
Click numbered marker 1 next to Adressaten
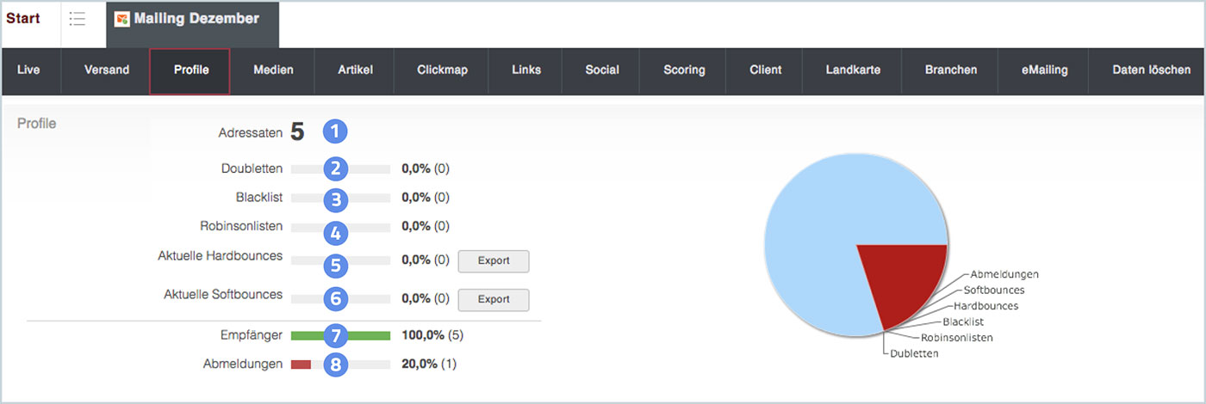[x=335, y=132]
